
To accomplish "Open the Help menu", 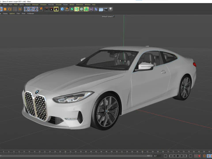I will pyautogui.click(x=94, y=4).
